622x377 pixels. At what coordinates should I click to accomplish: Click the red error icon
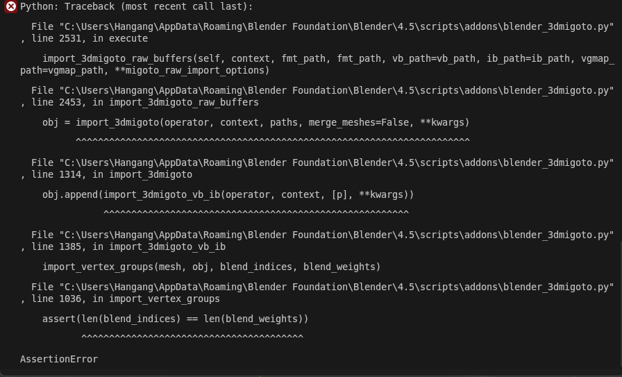10,6
